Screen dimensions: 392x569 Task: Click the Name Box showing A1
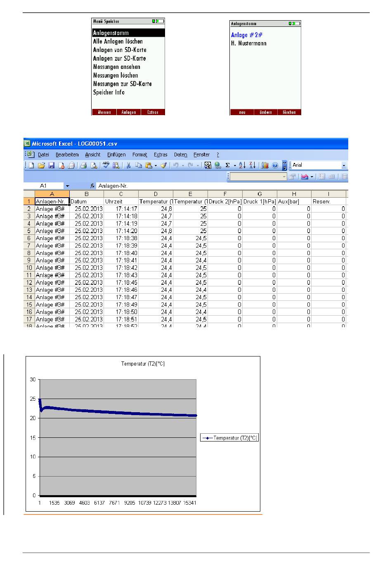43,186
